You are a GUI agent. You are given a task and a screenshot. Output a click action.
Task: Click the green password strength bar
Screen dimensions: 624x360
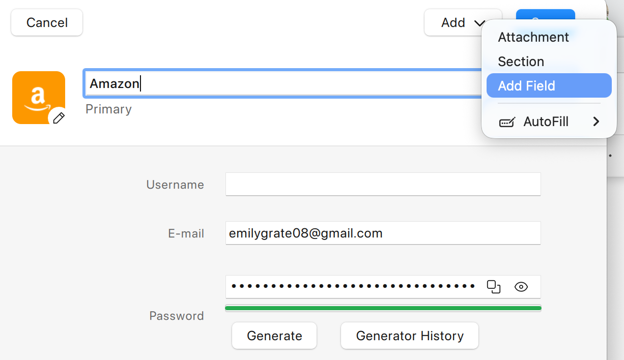pos(383,308)
